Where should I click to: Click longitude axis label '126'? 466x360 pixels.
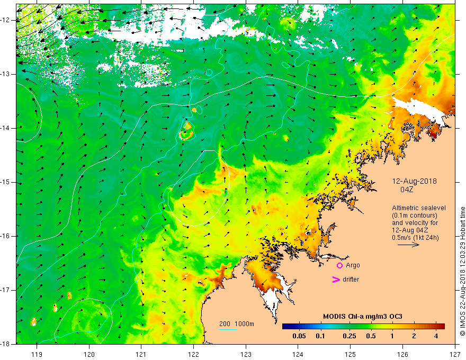point(402,354)
